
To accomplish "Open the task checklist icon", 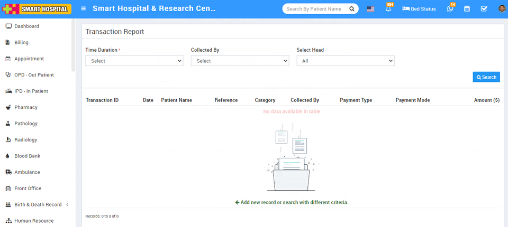I will [484, 9].
